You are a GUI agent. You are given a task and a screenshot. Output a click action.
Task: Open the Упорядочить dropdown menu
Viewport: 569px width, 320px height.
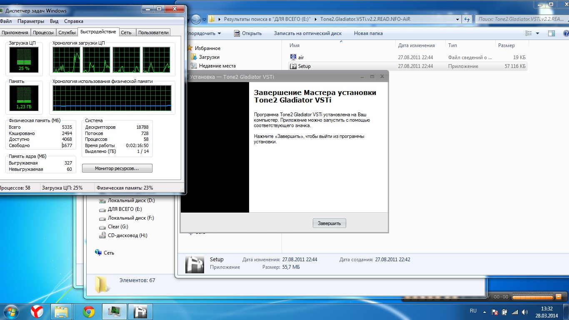(x=204, y=33)
